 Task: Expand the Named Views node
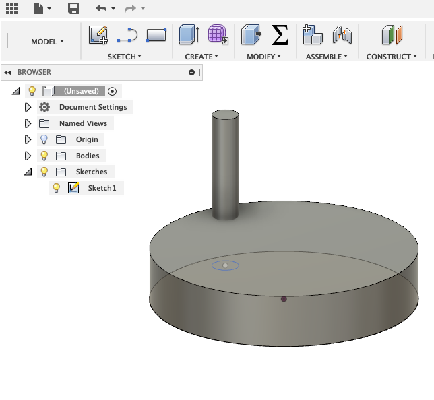click(x=28, y=123)
